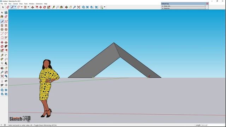
Task: Open Extension Manager from the top toolbar
Action: coord(96,7)
